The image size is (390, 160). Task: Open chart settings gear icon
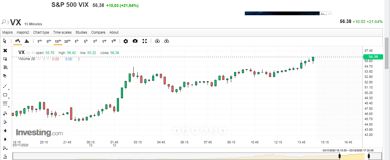click(126, 41)
